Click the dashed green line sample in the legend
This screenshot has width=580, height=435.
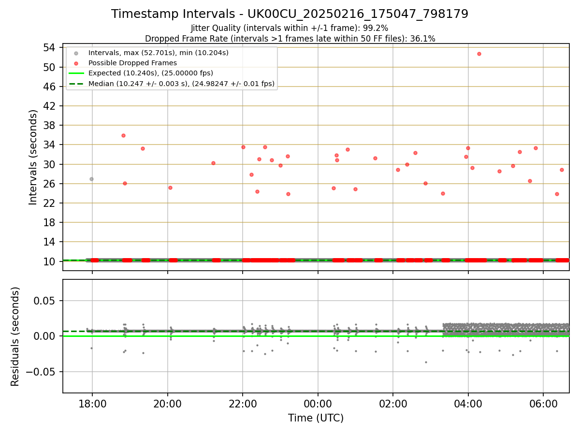click(x=76, y=84)
